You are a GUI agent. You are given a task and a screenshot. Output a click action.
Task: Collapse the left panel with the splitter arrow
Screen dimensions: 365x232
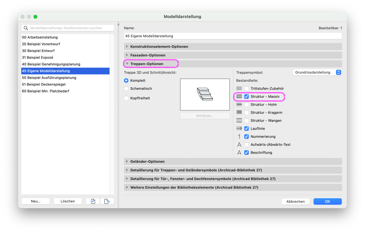coord(118,25)
